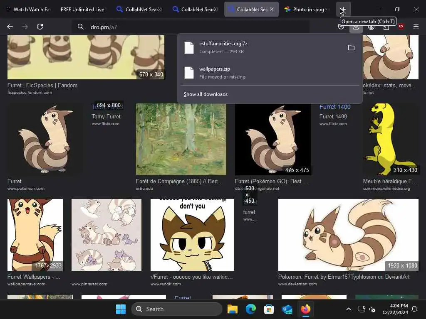The width and height of the screenshot is (426, 319).
Task: Open the Pocket save icon in toolbar
Action: [x=341, y=27]
